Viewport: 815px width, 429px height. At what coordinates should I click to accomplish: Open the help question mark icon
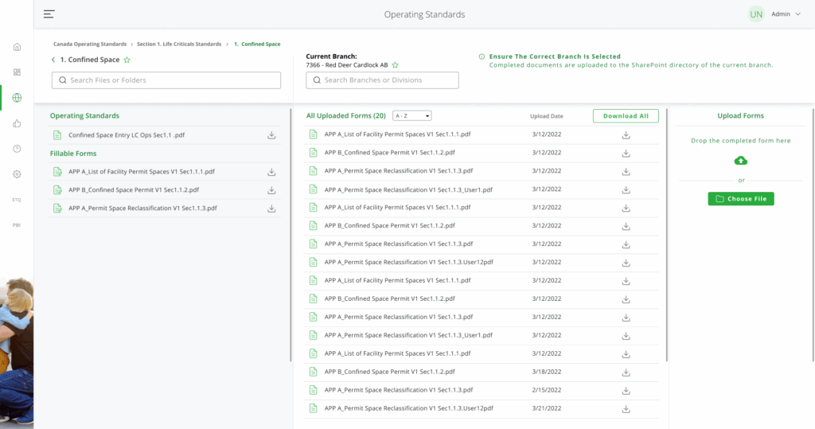(x=17, y=149)
